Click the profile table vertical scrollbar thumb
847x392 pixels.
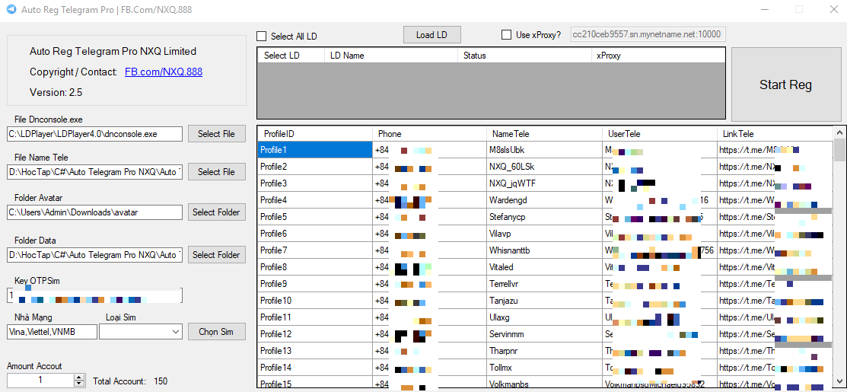pyautogui.click(x=840, y=149)
